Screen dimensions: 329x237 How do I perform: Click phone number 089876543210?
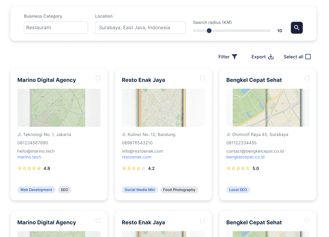pos(137,143)
